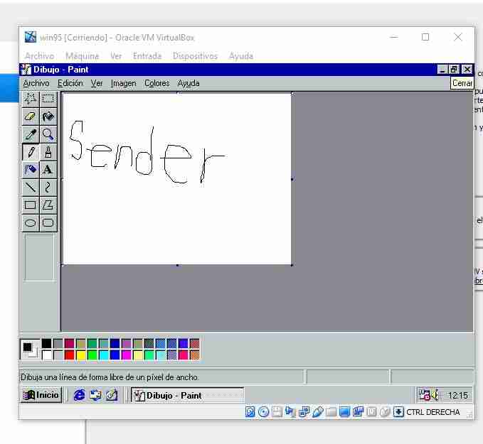This screenshot has width=483, height=444.
Task: Choose the Fill With Color bucket tool
Action: pos(48,117)
